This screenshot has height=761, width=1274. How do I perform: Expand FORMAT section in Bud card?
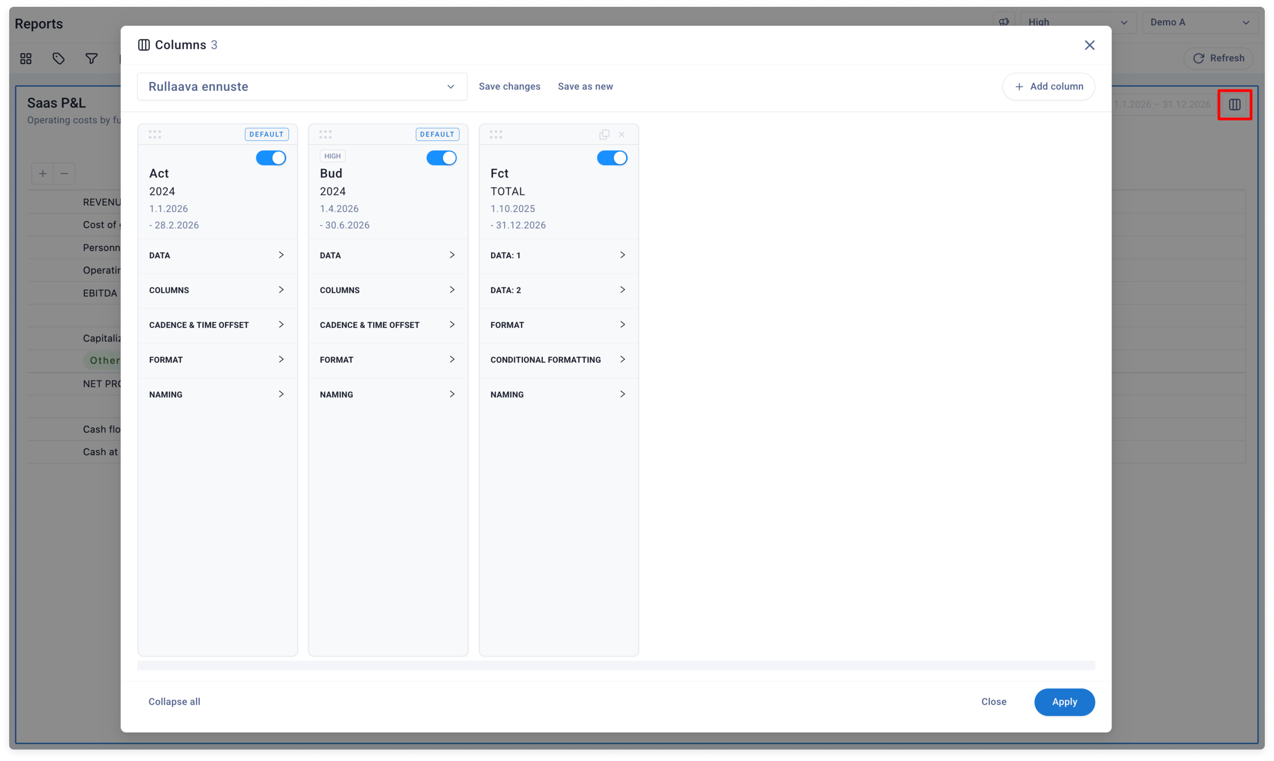tap(388, 360)
